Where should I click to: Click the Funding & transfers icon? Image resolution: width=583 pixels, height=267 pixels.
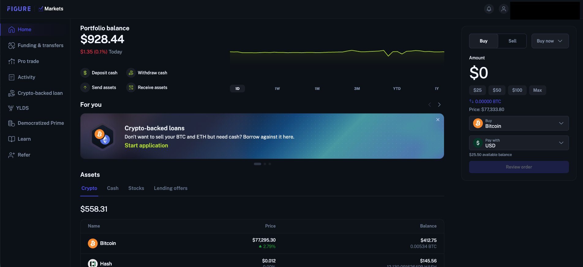pyautogui.click(x=12, y=45)
